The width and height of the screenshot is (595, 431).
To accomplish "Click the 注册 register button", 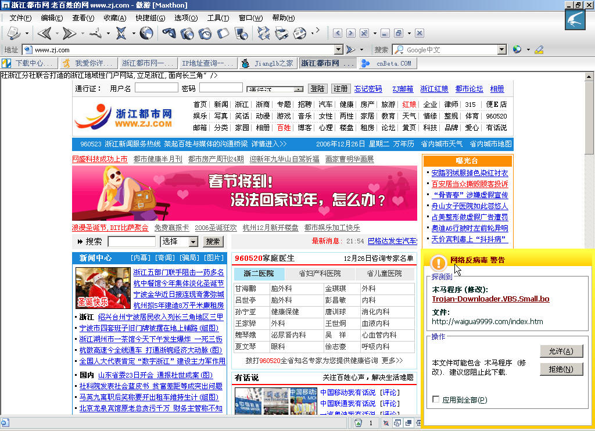I will tap(340, 88).
